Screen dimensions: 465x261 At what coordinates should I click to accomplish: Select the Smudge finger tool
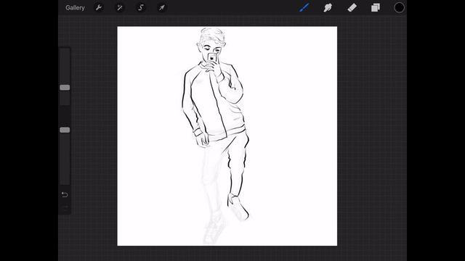(328, 7)
